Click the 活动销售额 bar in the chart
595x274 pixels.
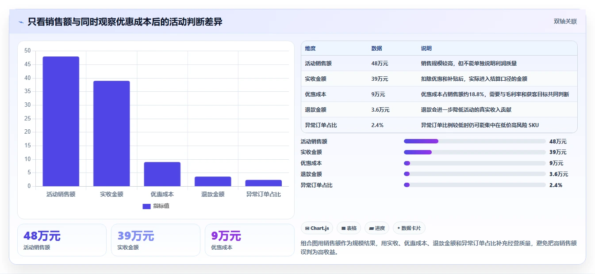tap(61, 121)
